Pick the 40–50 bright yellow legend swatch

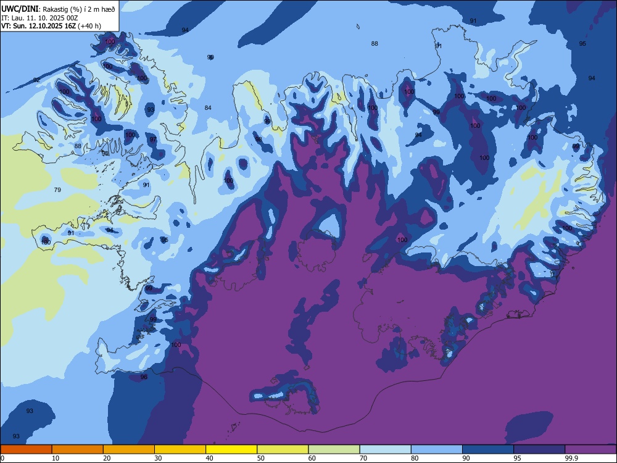[x=231, y=449]
